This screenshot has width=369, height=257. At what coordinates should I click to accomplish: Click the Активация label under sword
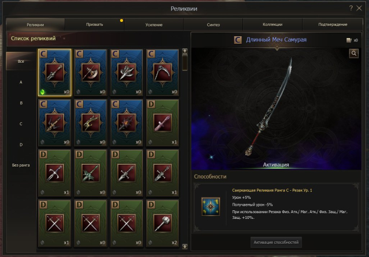tap(276, 165)
